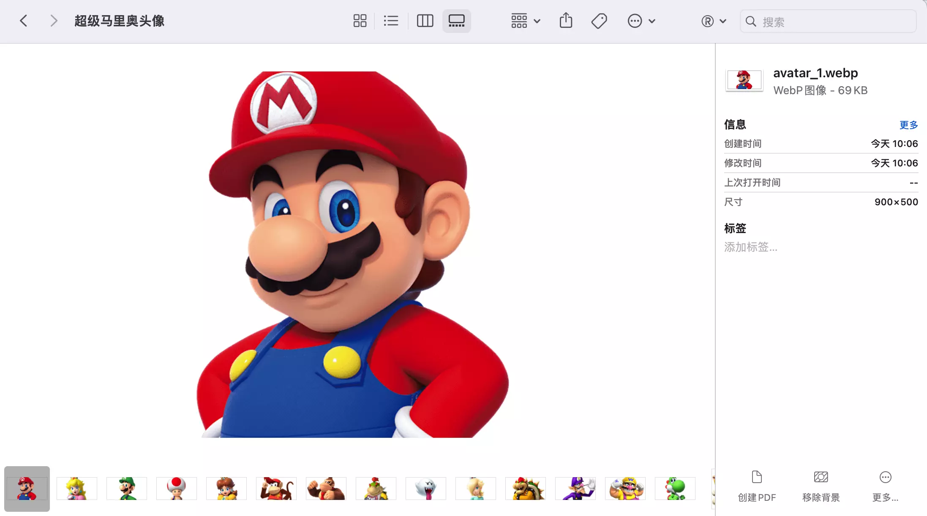Screen dimensions: 927x516
Task: Click the share icon
Action: [x=566, y=21]
